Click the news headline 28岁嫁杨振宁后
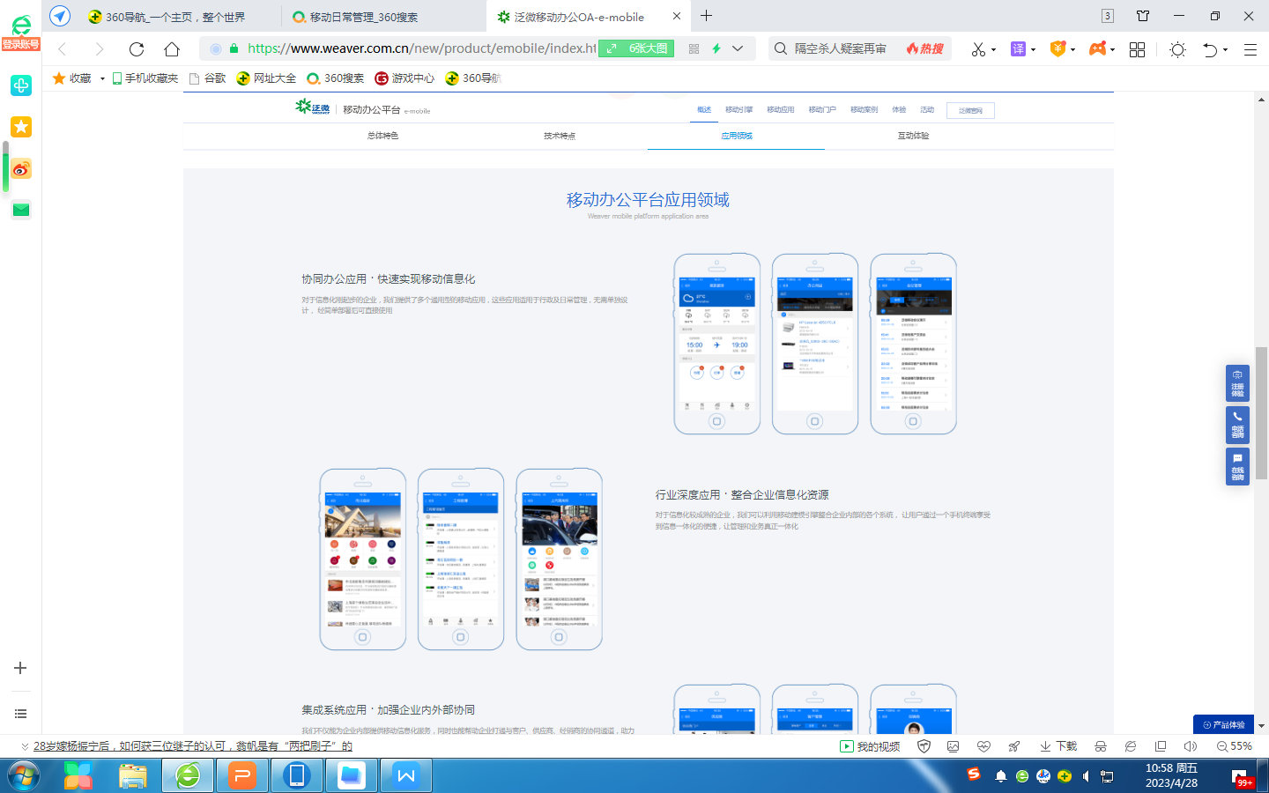Viewport: 1269px width, 793px height. [x=192, y=746]
